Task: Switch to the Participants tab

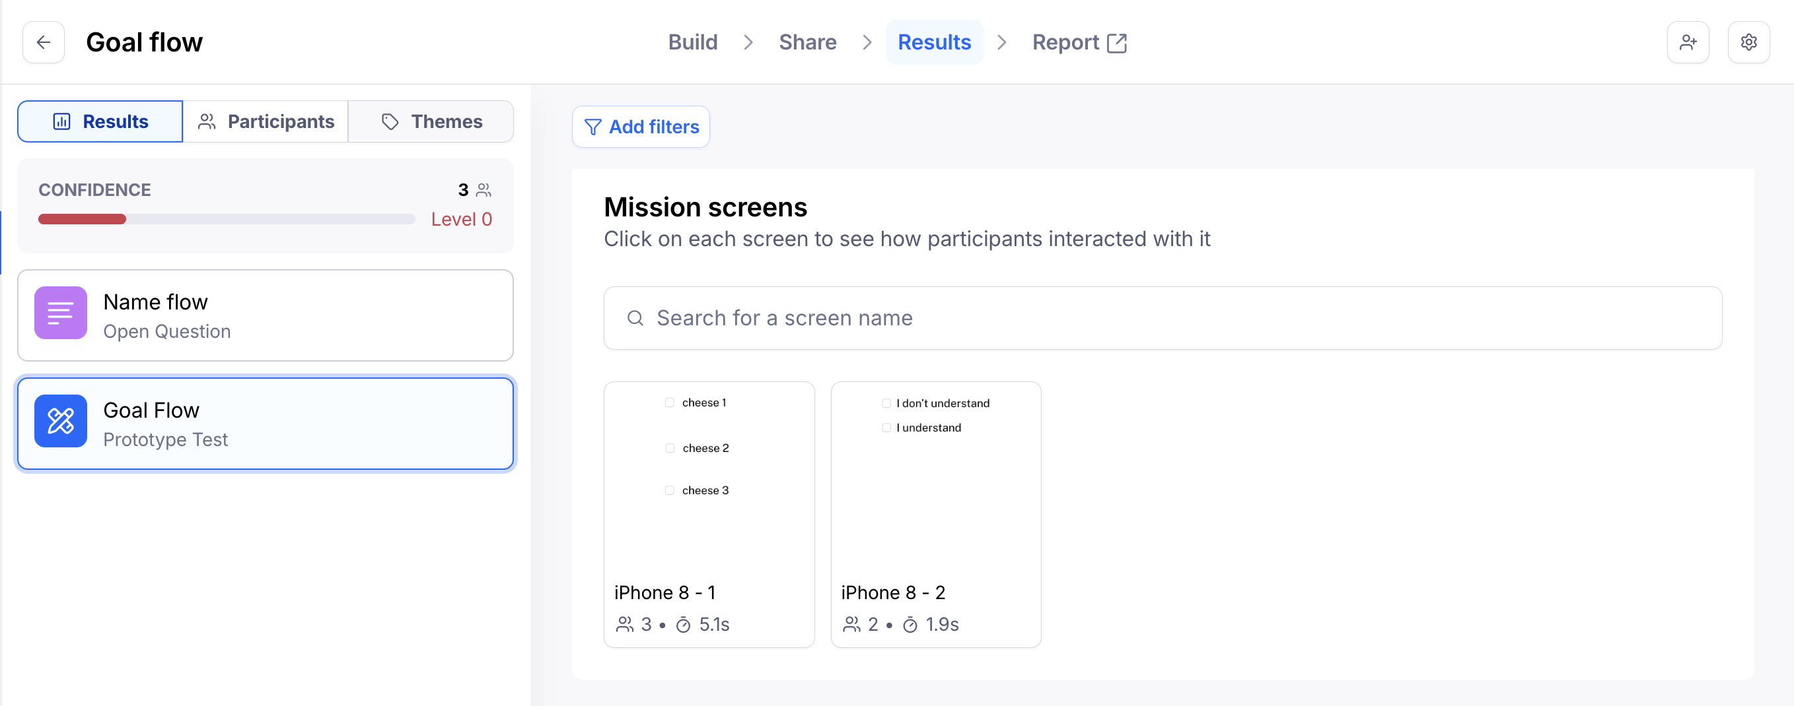Action: [x=266, y=121]
